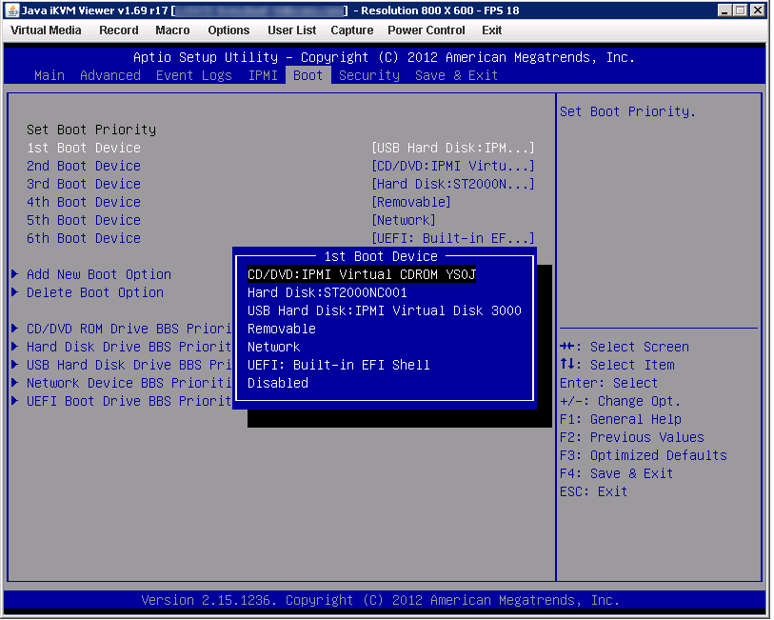Click the 'Set Boot Priority.' help description

tap(627, 112)
